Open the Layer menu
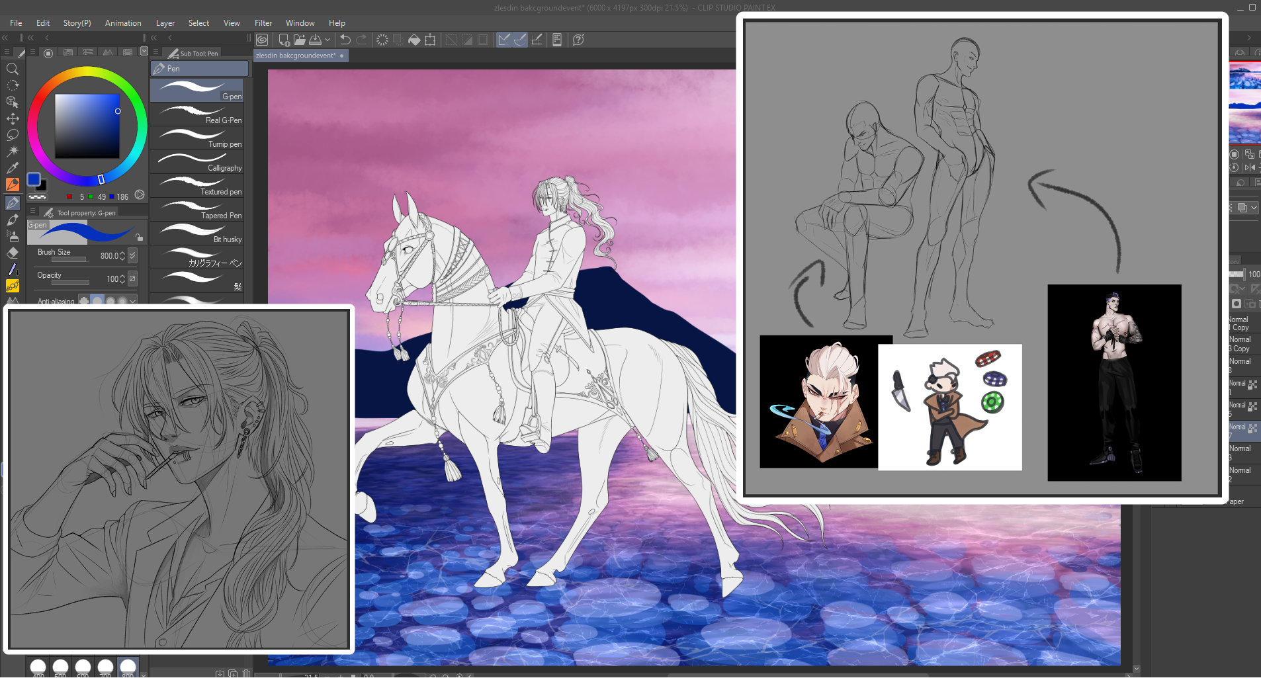Screen dimensions: 1261x682 coord(165,23)
